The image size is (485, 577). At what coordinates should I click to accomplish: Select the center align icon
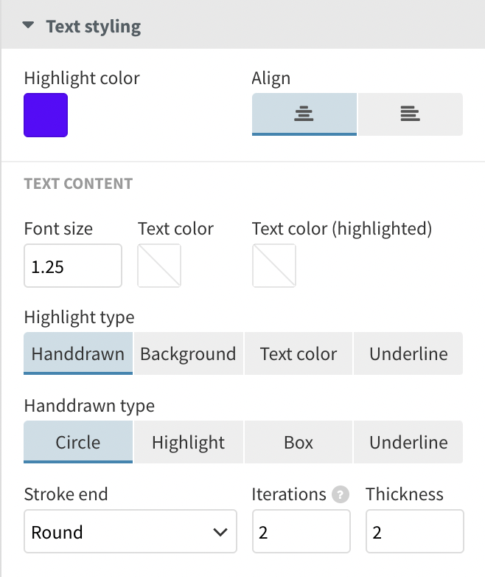pos(304,114)
